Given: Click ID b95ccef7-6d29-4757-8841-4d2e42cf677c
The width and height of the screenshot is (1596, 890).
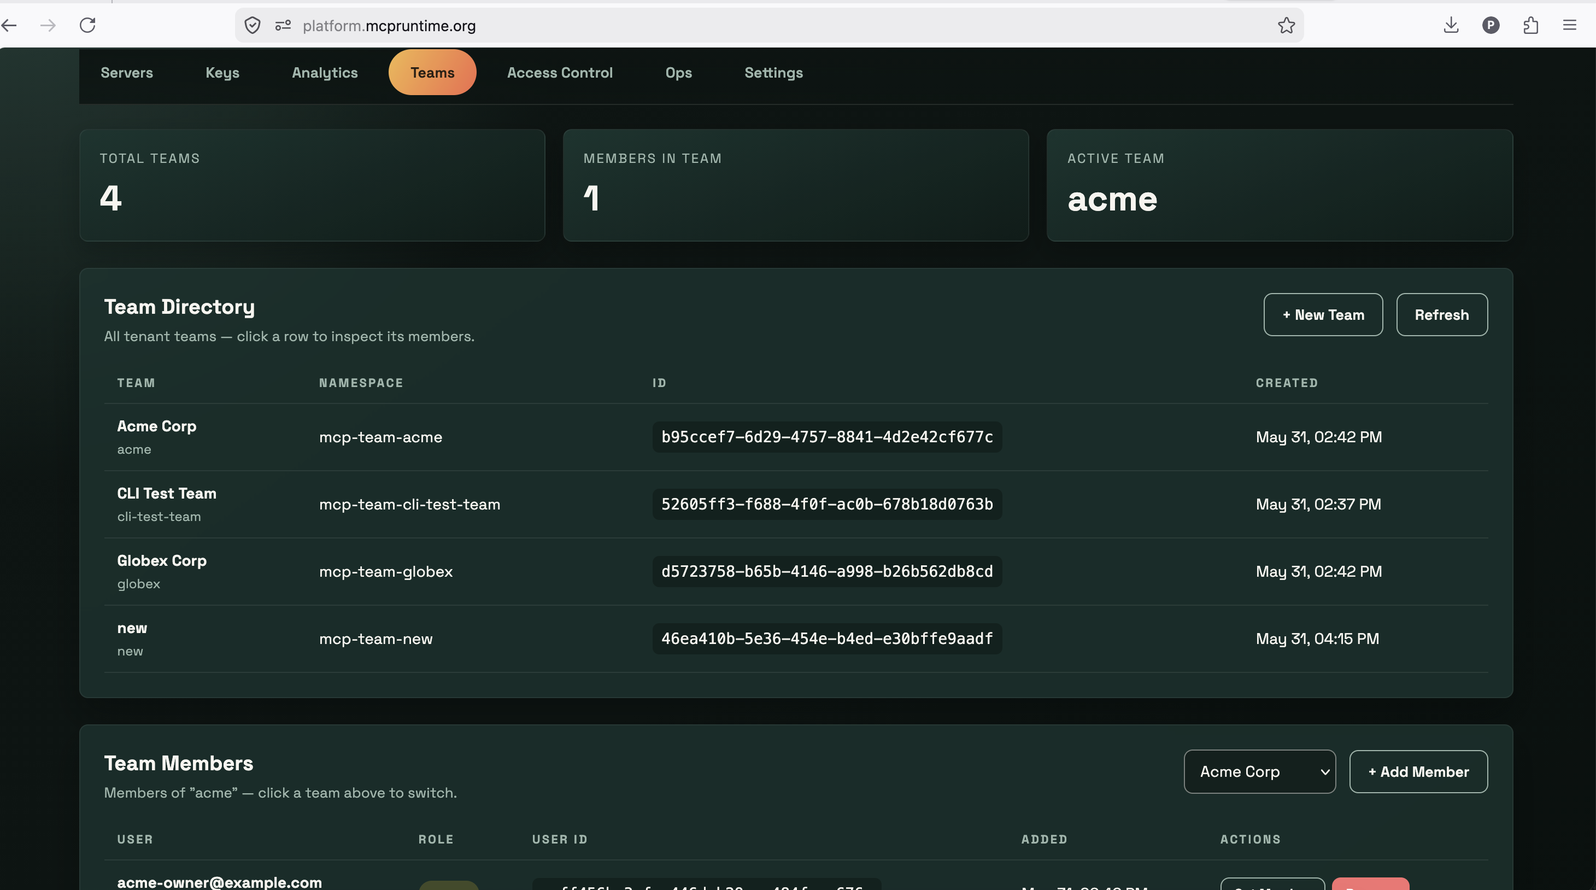Looking at the screenshot, I should coord(826,437).
